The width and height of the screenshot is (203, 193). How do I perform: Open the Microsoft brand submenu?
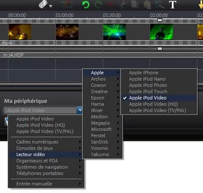pyautogui.click(x=102, y=129)
